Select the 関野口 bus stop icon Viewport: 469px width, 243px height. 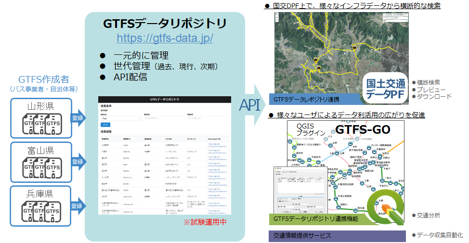click(339, 207)
